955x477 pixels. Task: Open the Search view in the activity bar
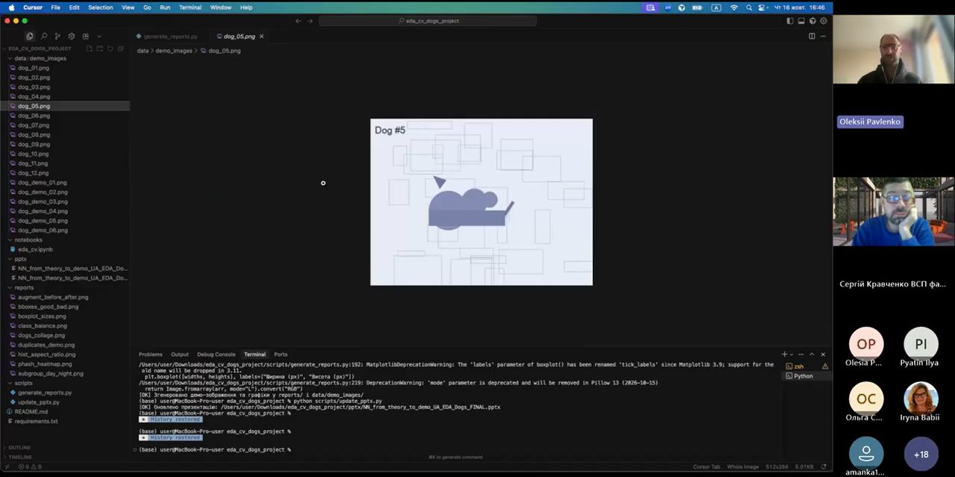(43, 36)
